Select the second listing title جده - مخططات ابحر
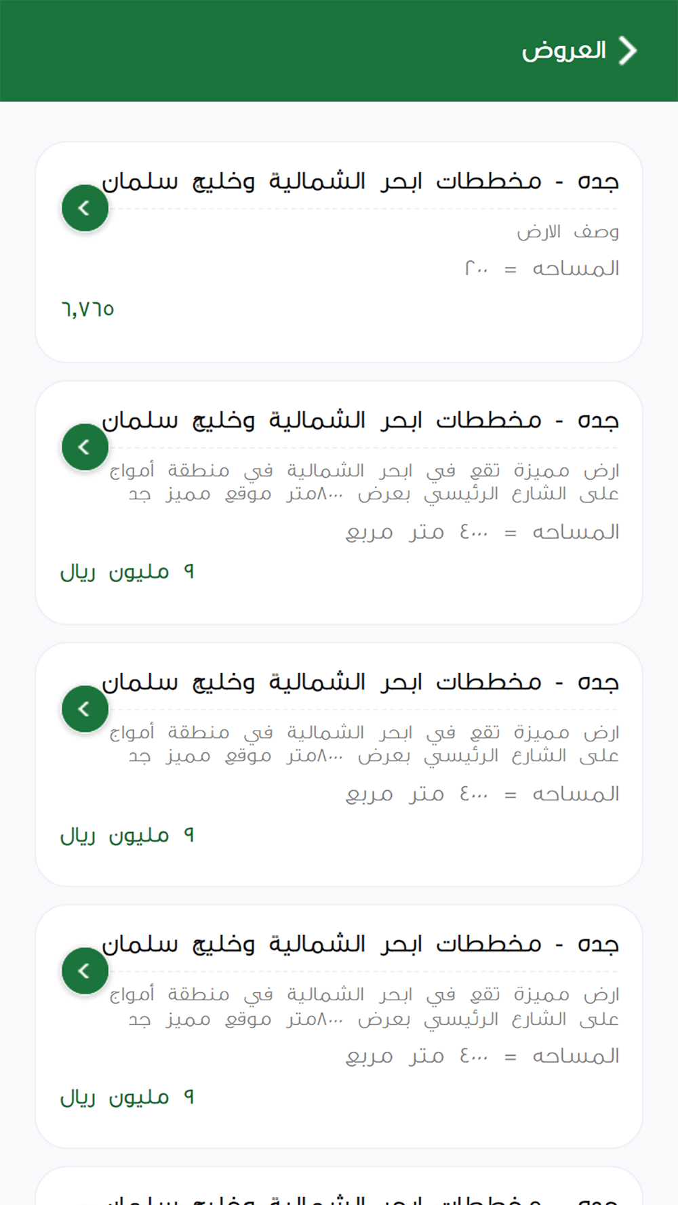Viewport: 678px width, 1205px height. [360, 421]
